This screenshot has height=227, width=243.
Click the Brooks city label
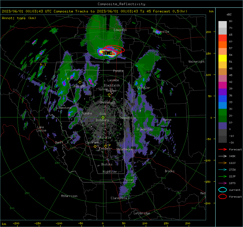170,171
